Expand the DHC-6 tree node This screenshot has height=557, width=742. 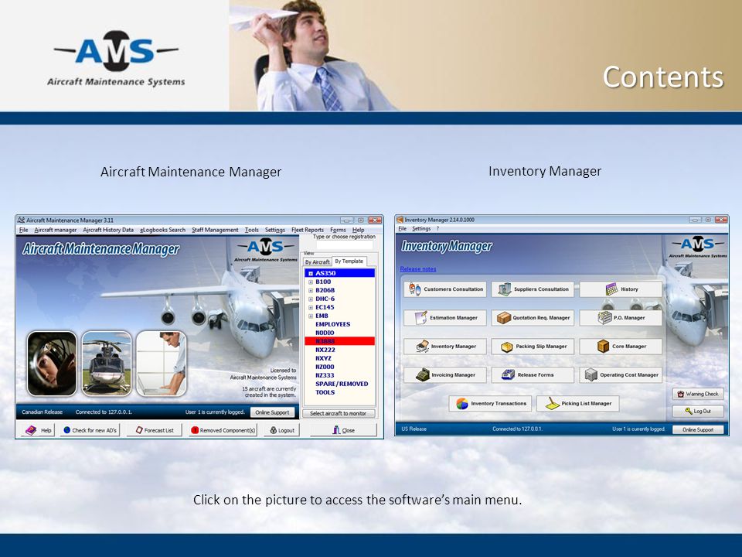(311, 299)
